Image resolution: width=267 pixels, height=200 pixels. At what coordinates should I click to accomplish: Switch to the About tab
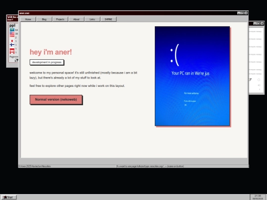point(76,19)
